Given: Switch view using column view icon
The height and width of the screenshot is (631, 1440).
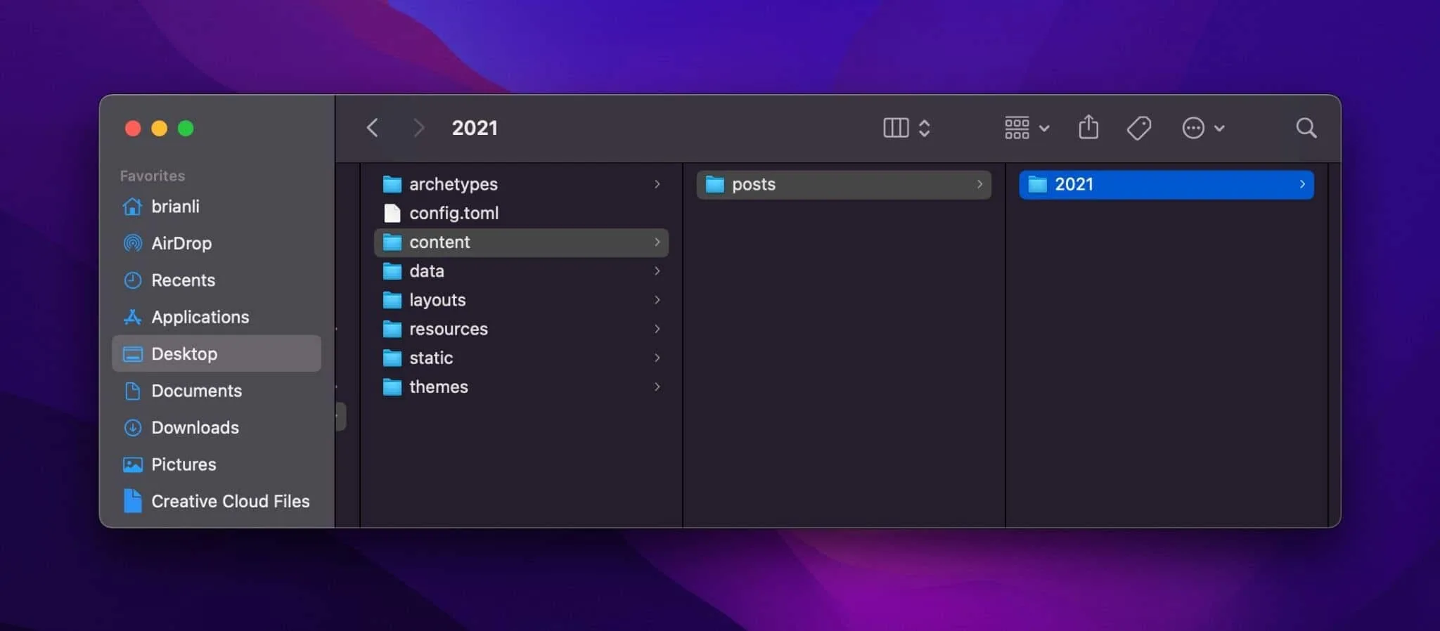Looking at the screenshot, I should tap(896, 128).
